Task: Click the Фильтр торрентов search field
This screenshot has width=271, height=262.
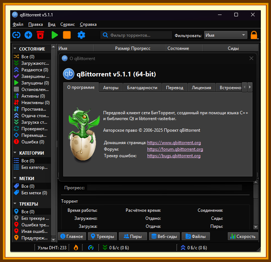Action: pyautogui.click(x=136, y=35)
